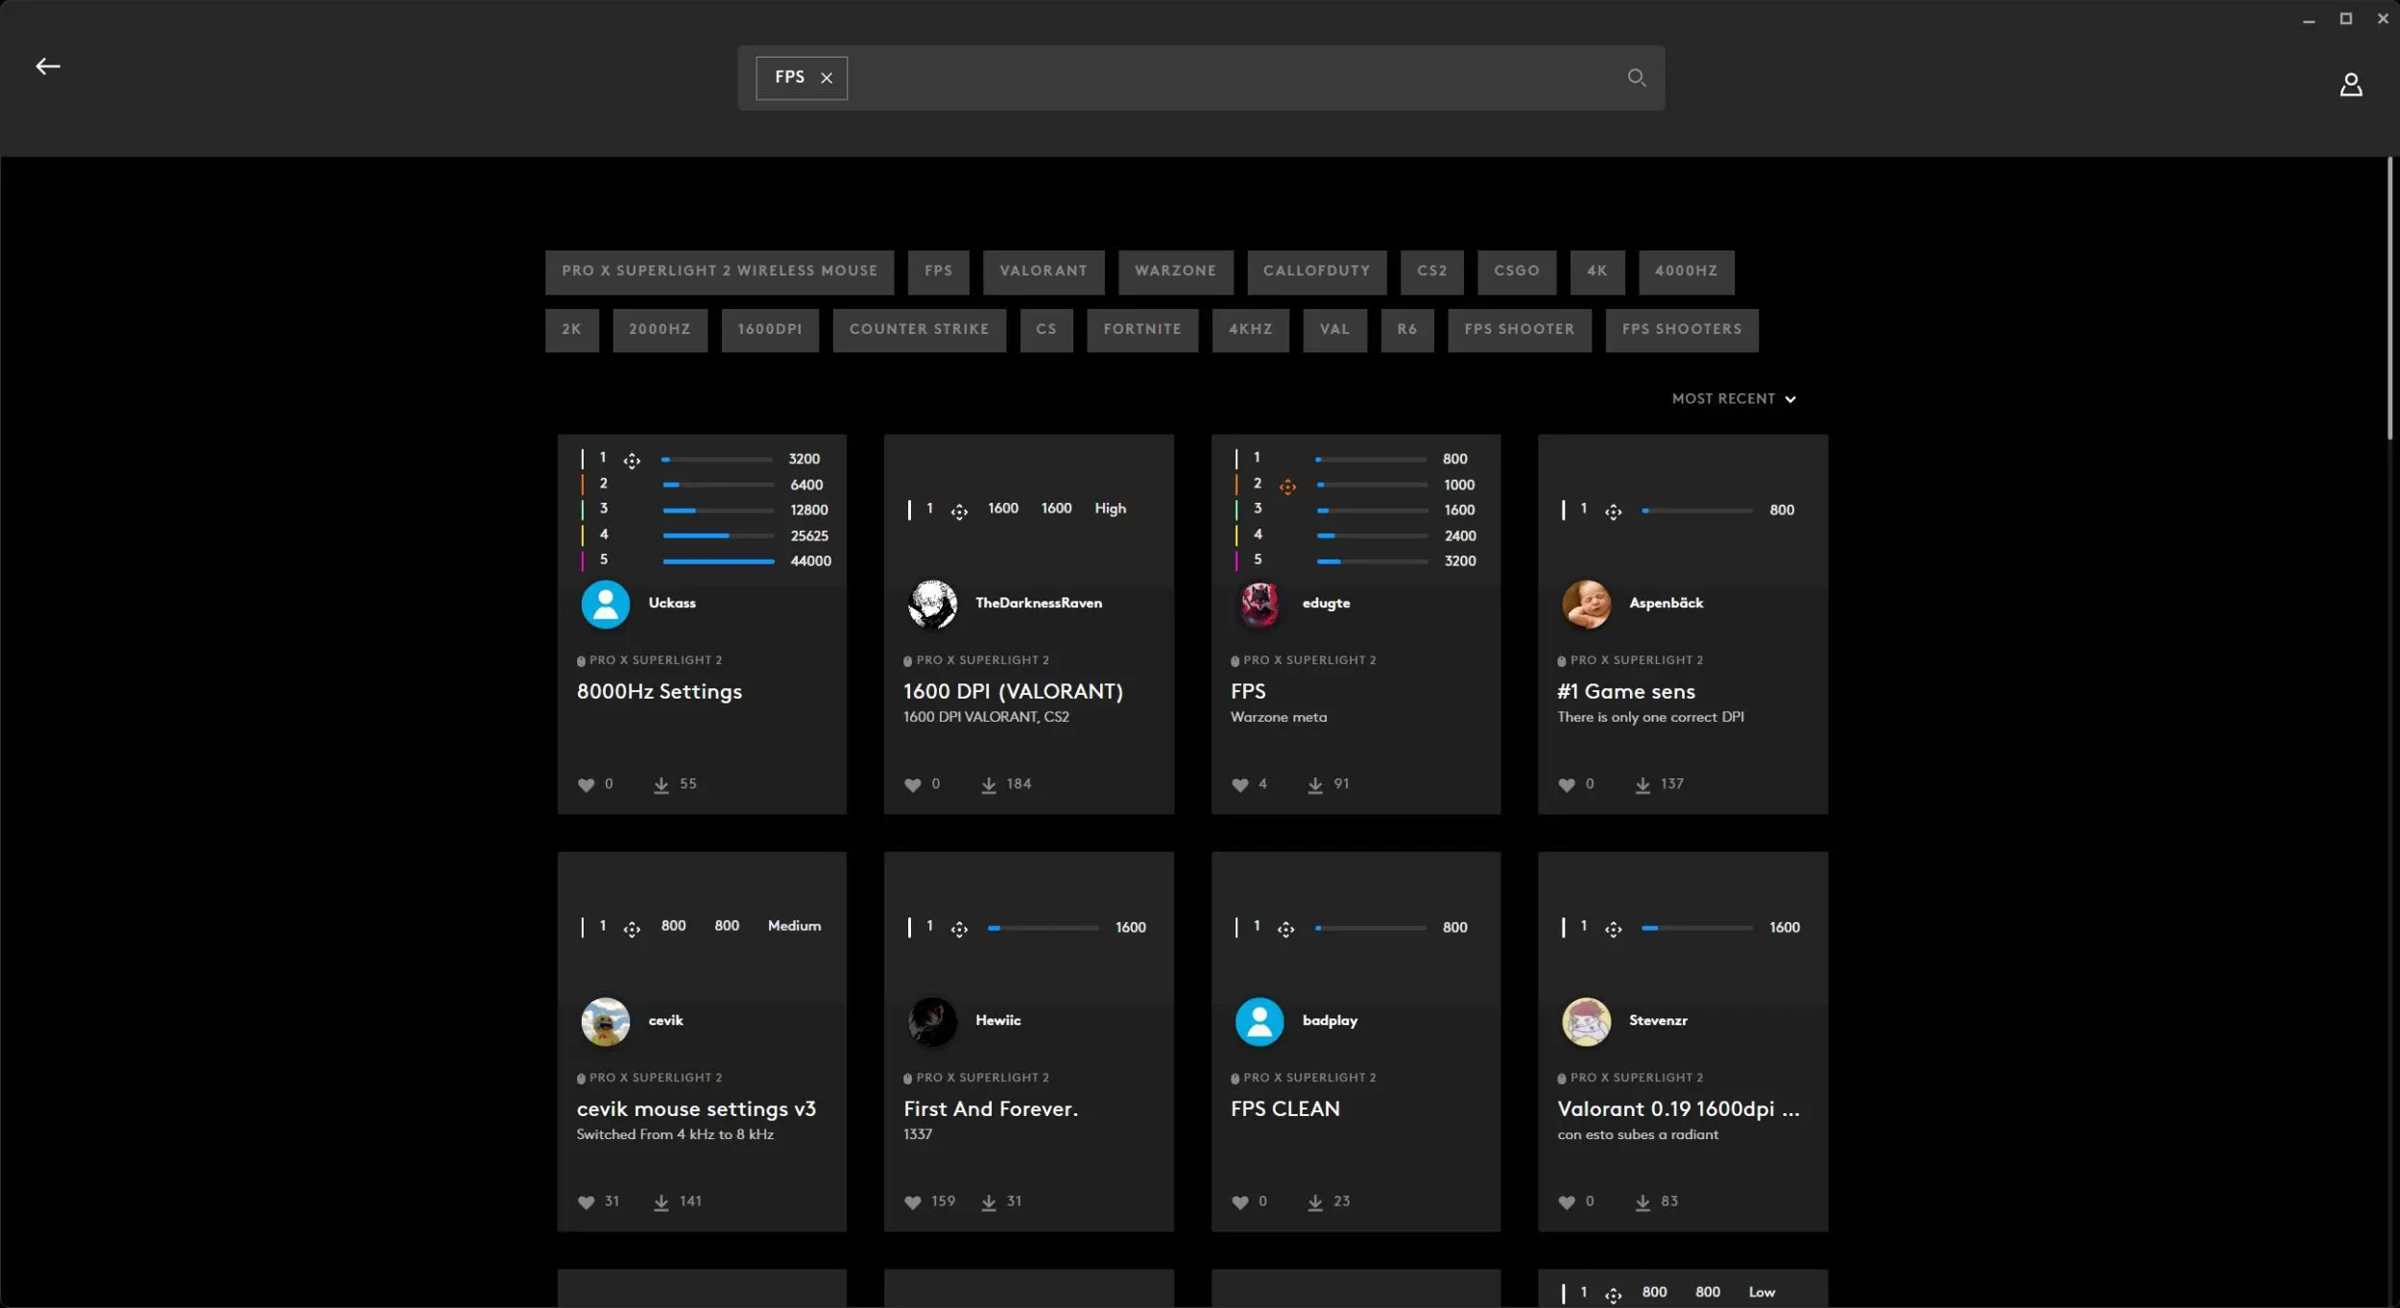Image resolution: width=2400 pixels, height=1308 pixels.
Task: Open Hewiic user avatar
Action: [x=932, y=1021]
